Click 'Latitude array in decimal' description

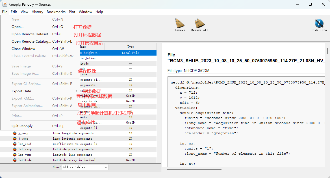(x=77, y=160)
